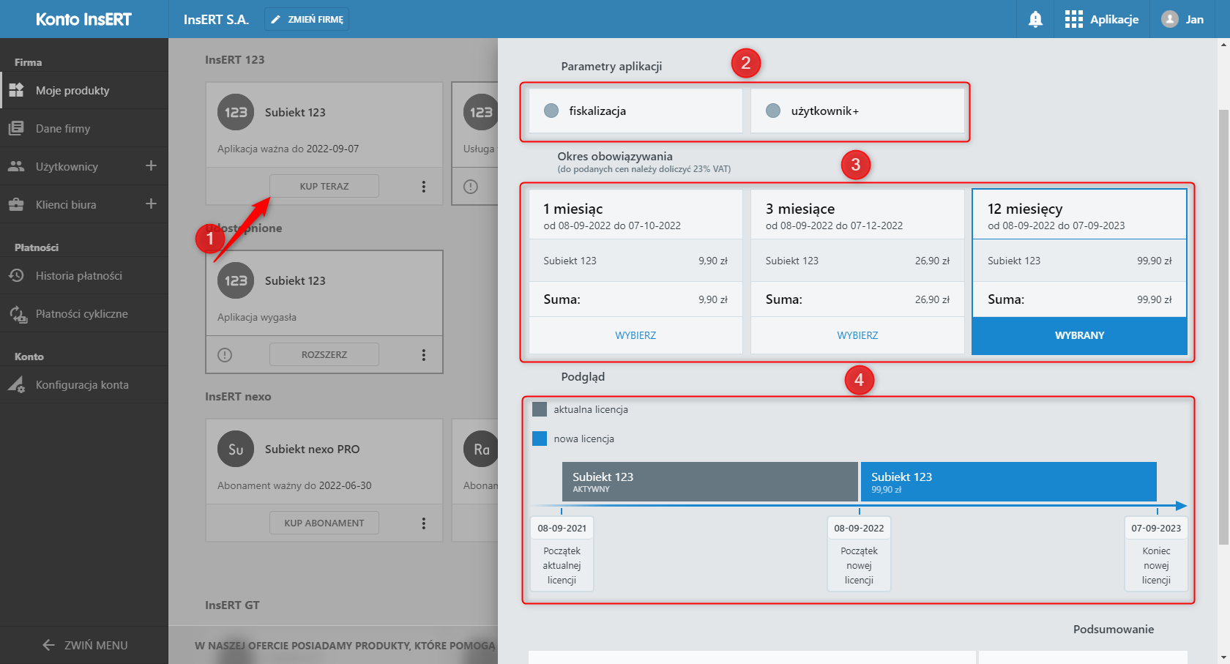
Task: Click the Historia płatności clock icon
Action: [x=16, y=276]
